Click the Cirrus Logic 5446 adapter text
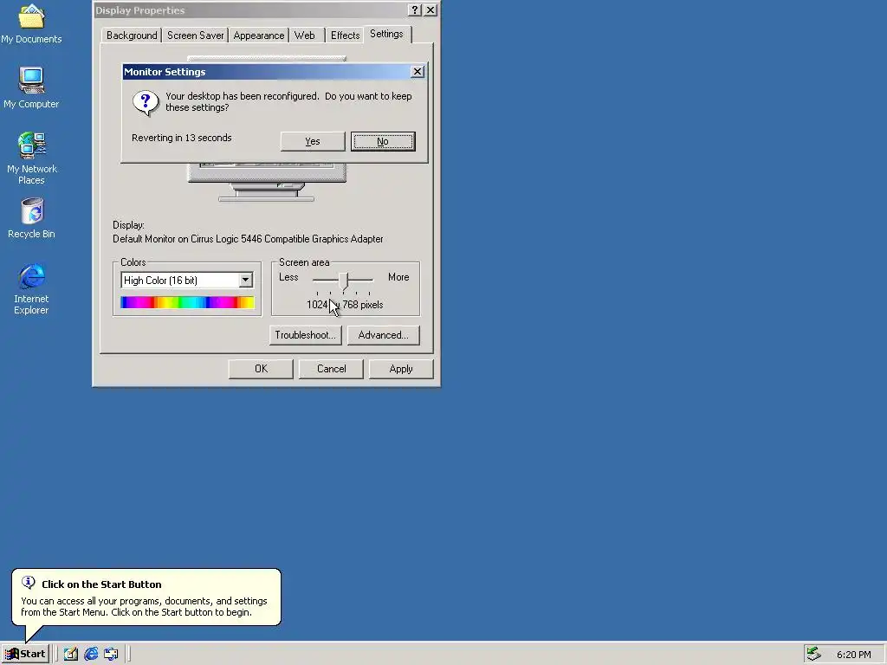The height and width of the screenshot is (665, 887). 248,239
